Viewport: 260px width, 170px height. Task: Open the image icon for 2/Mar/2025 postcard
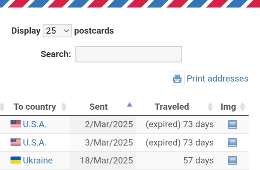coord(233,124)
